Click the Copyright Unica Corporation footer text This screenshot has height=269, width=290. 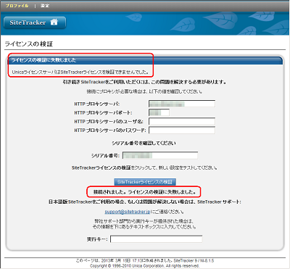[145, 265]
